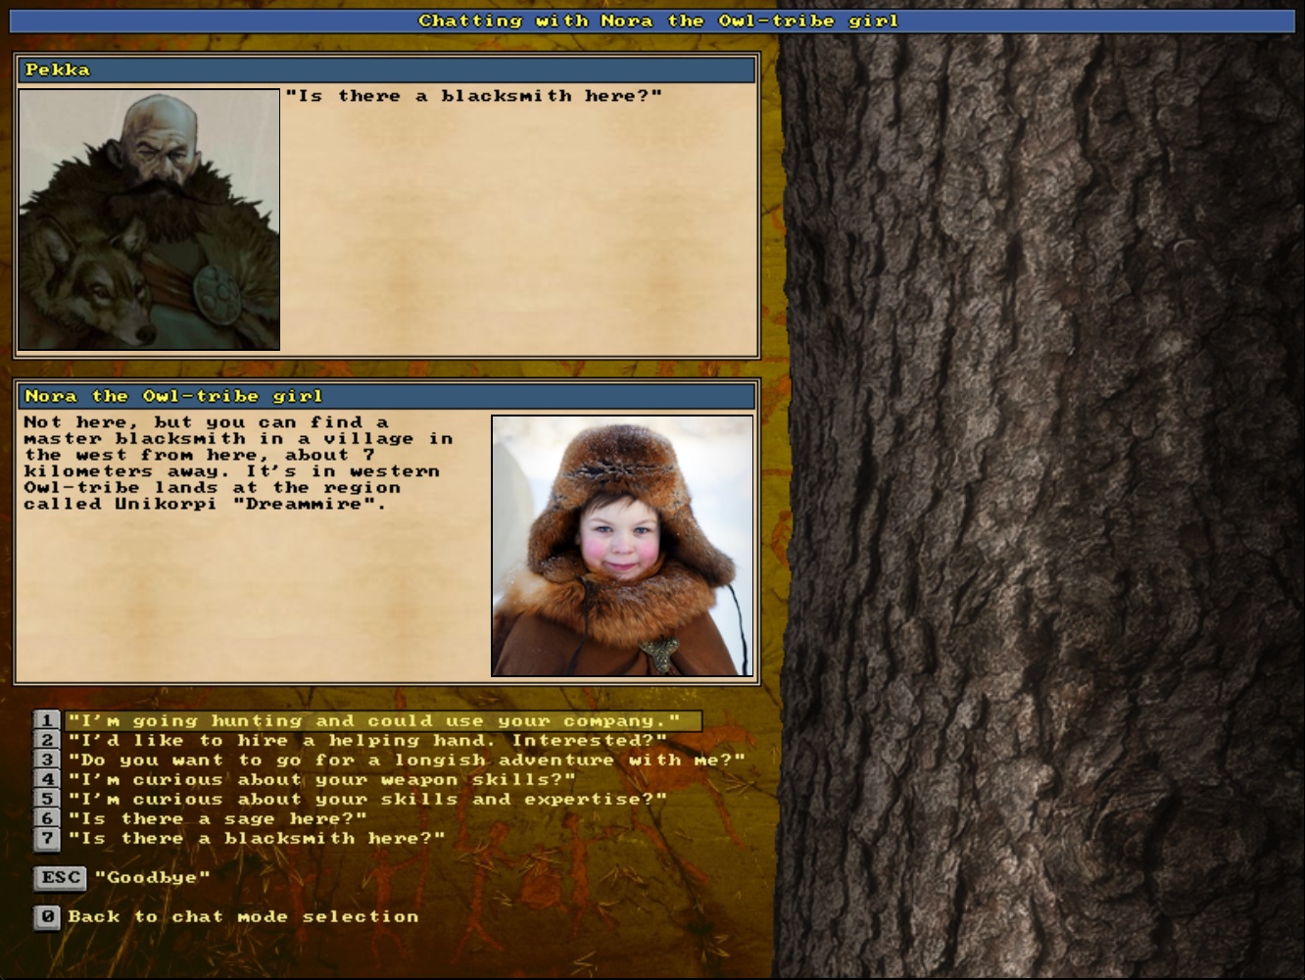Click the Pekka panel header

click(x=387, y=70)
